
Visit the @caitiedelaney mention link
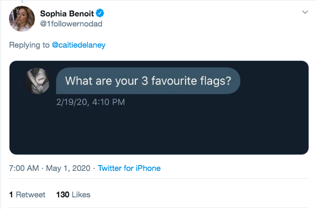tap(79, 45)
